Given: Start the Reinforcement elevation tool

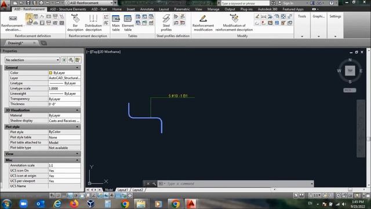Looking at the screenshot, I should tap(12, 23).
